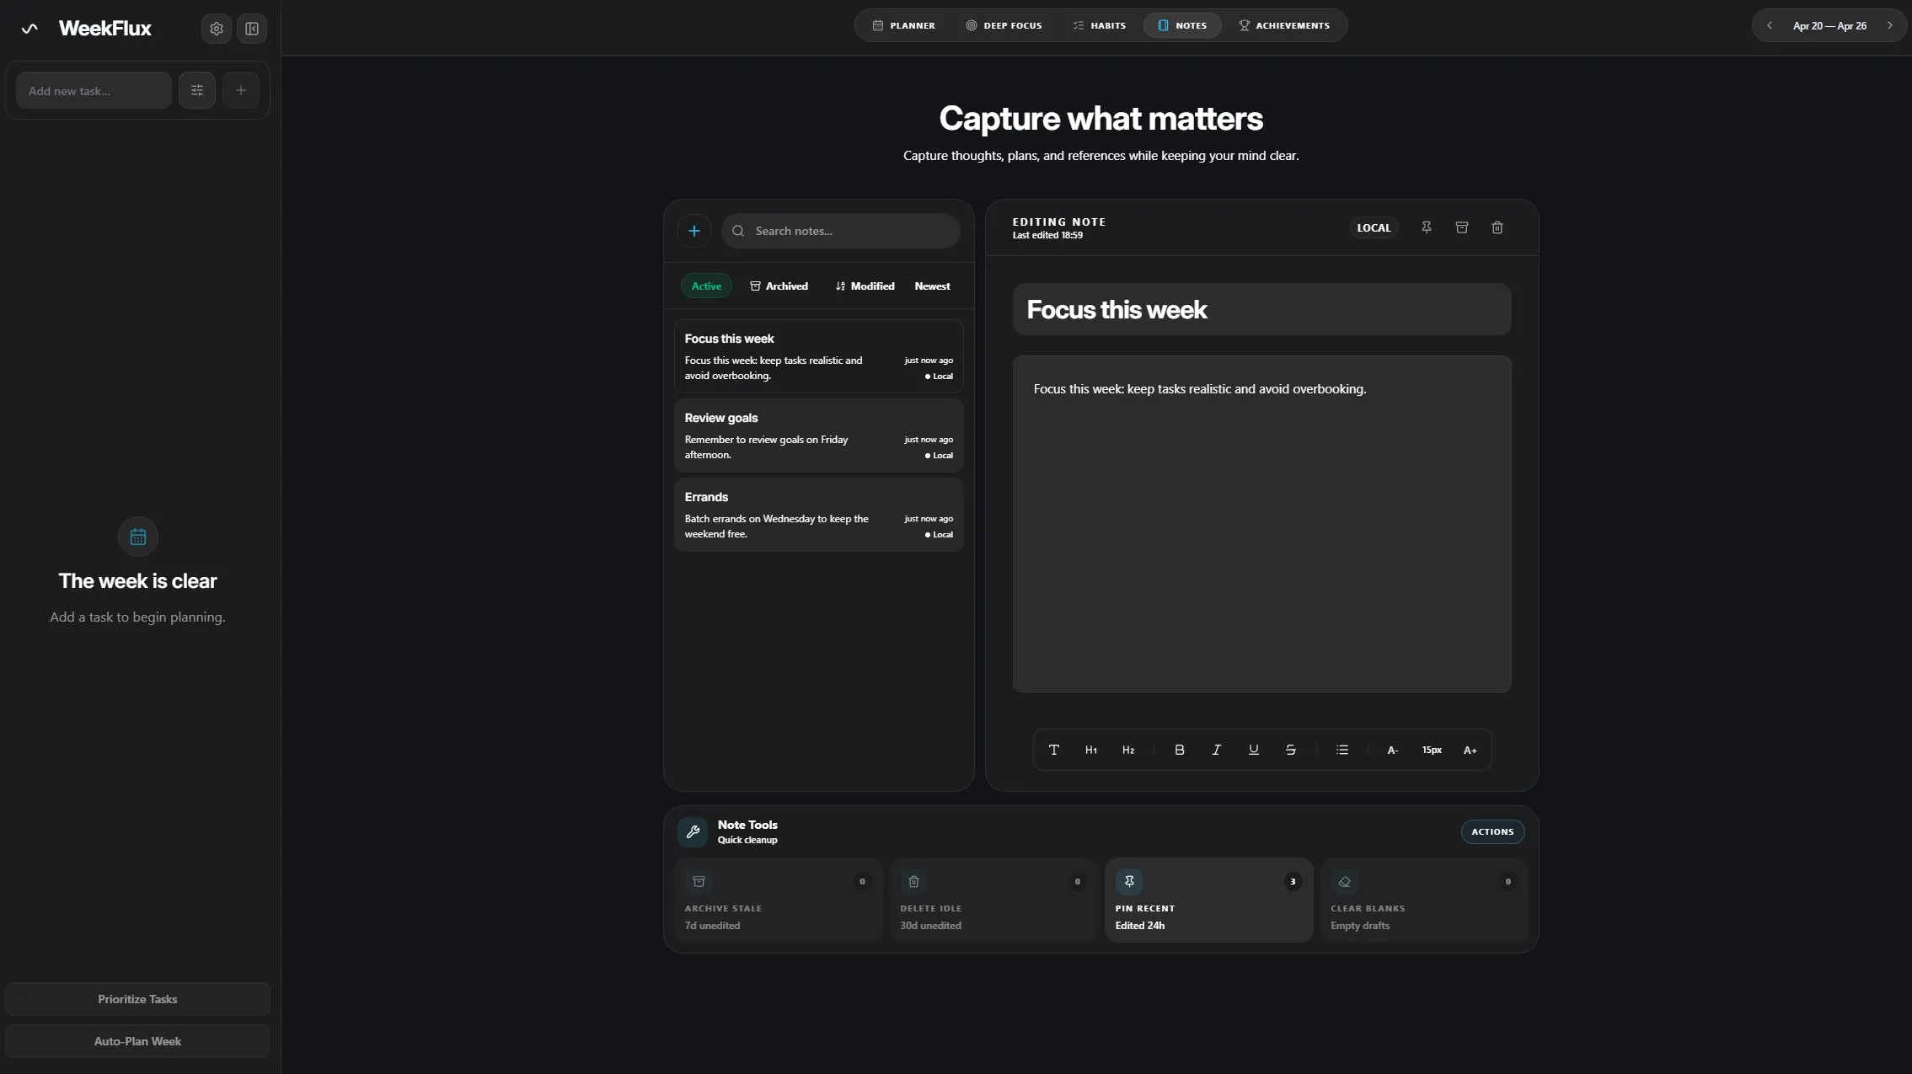Run Auto-Plan Week
The width and height of the screenshot is (1912, 1074).
137,1041
